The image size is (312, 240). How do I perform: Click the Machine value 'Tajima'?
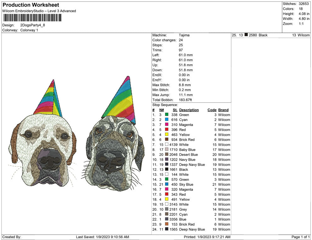point(184,35)
